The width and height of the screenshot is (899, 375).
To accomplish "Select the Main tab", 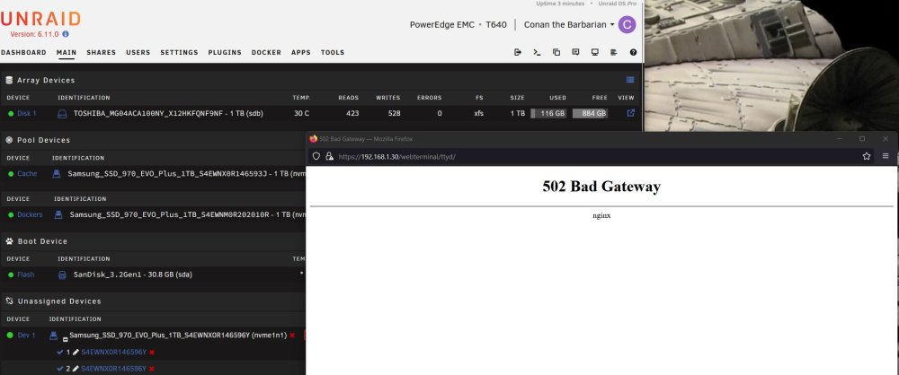I will tap(67, 53).
